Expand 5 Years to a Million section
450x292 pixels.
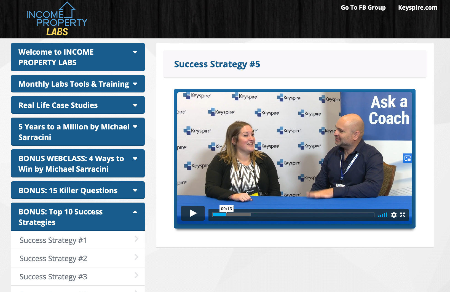(x=78, y=132)
